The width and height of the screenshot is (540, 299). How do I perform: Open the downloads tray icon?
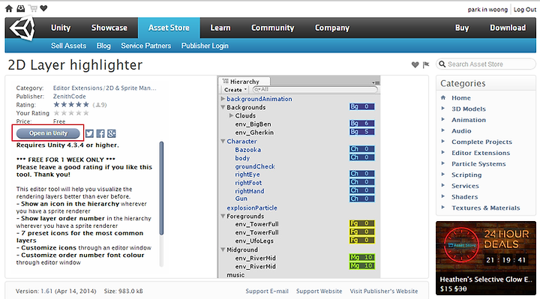point(21,8)
